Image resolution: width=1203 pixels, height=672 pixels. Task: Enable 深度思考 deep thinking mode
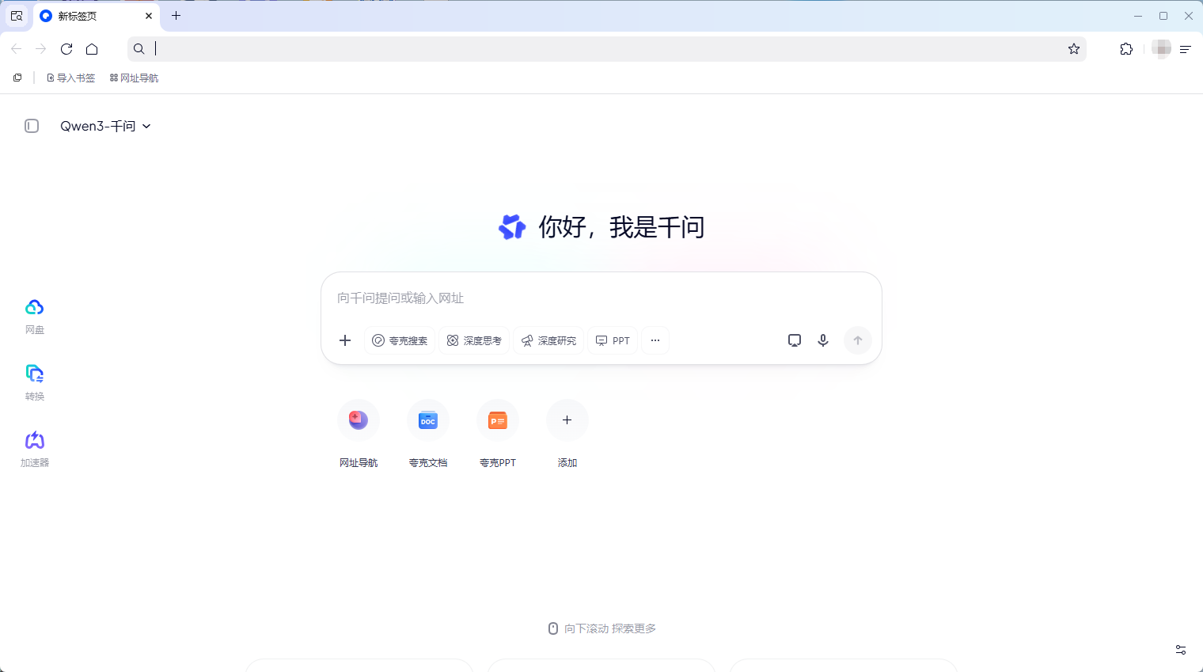click(x=474, y=340)
